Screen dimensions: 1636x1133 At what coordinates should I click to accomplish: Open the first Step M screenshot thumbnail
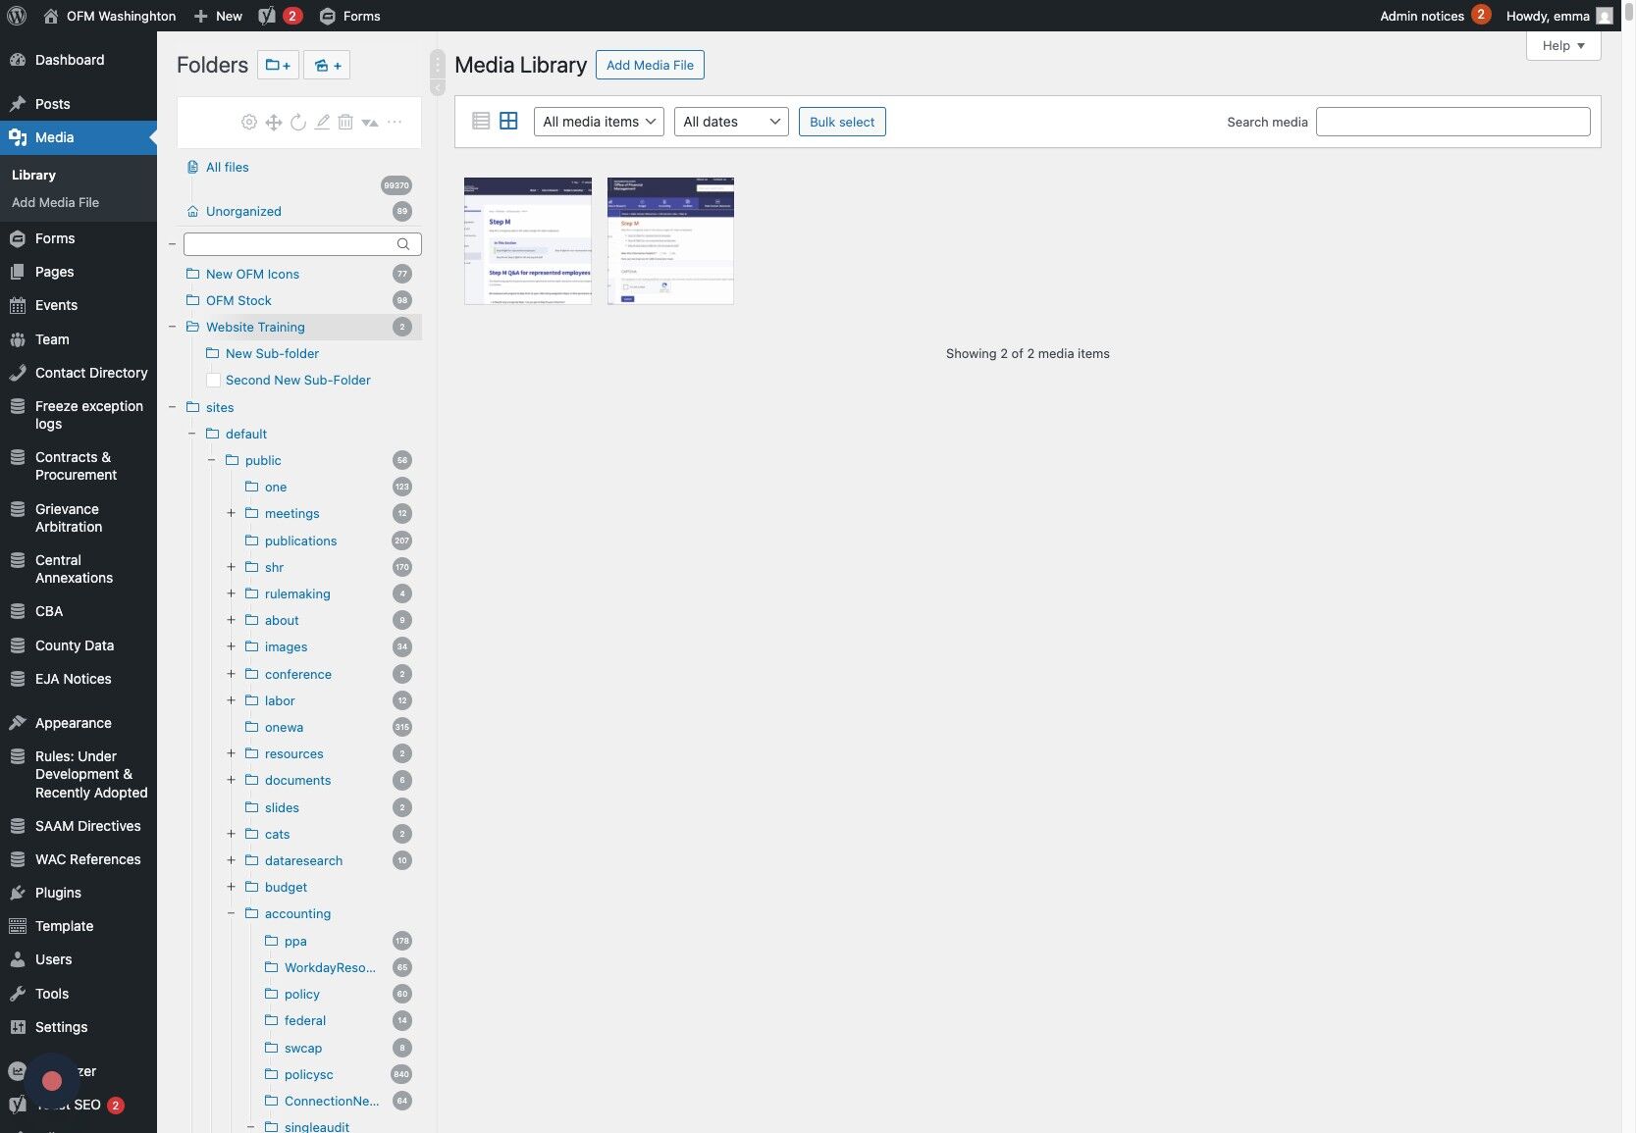[x=528, y=240]
